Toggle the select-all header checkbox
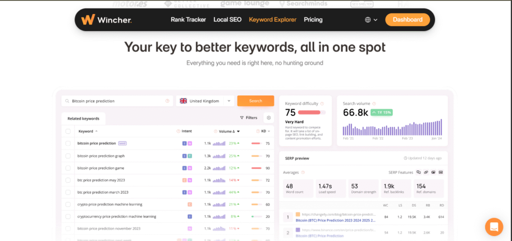 tap(68, 131)
